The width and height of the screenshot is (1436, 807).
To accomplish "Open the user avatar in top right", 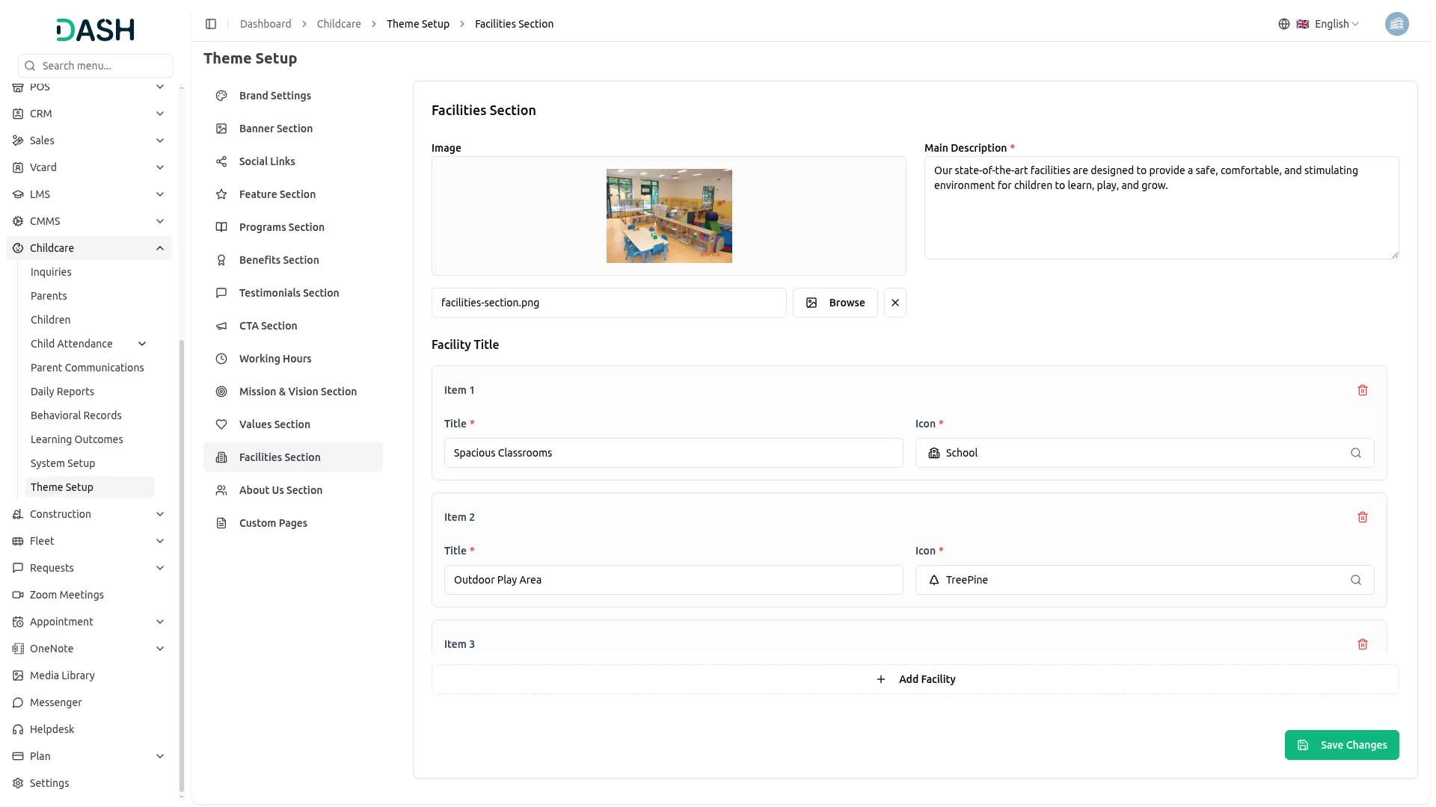I will (1396, 24).
